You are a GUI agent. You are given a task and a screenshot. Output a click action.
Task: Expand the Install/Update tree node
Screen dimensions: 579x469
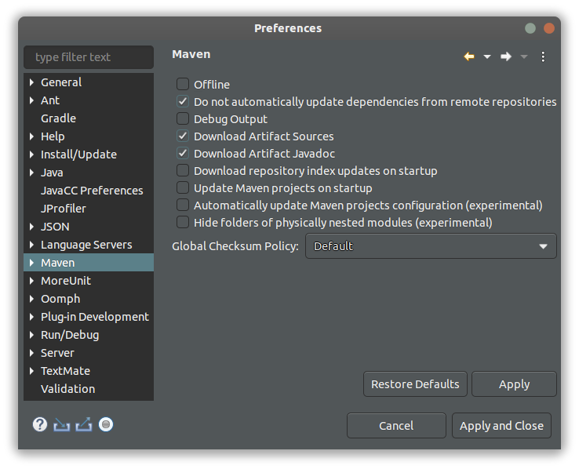tap(31, 155)
